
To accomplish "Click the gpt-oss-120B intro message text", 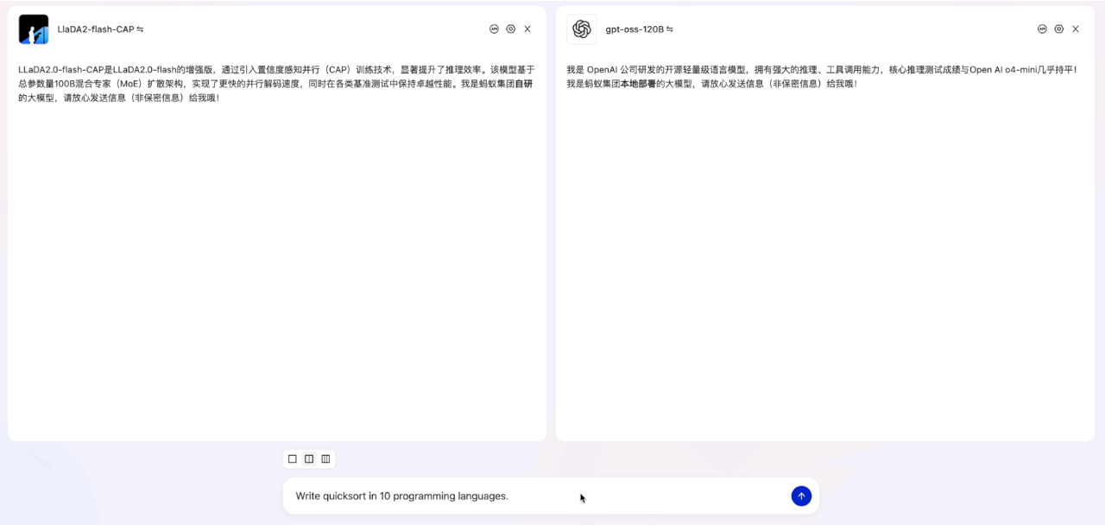I will tap(820, 76).
